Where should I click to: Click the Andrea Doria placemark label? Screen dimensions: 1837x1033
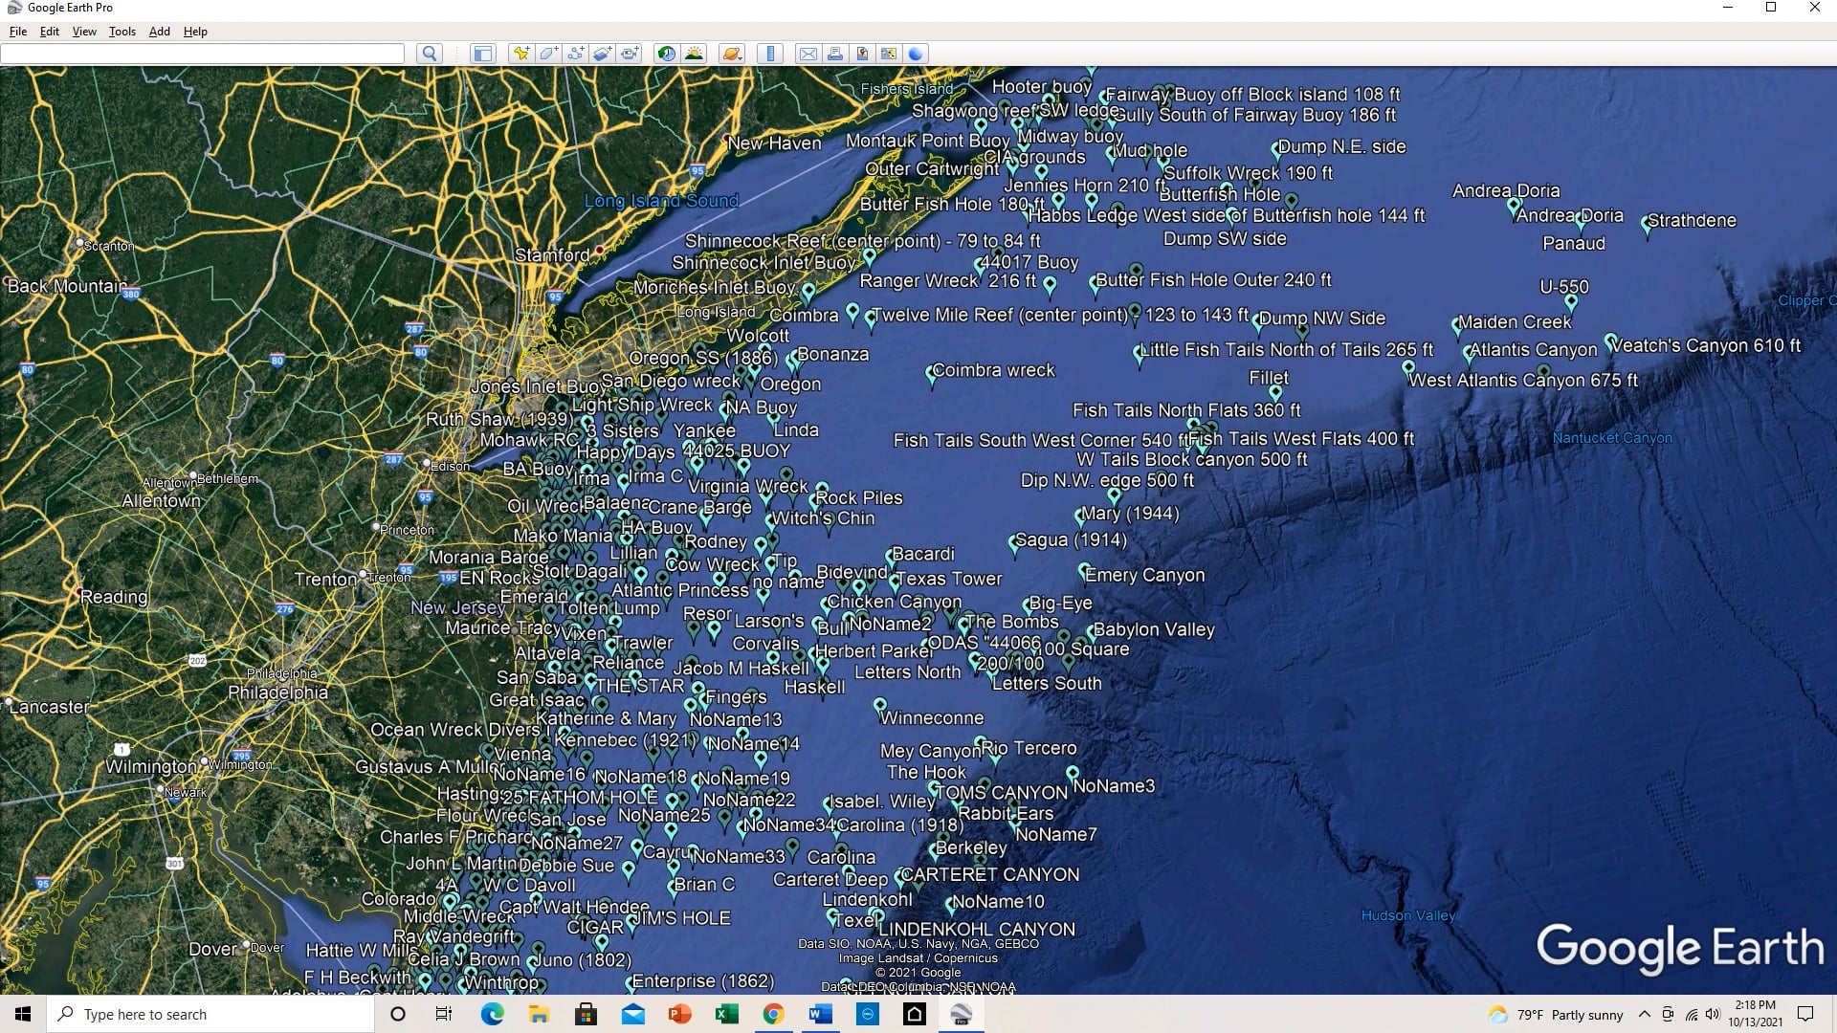pyautogui.click(x=1505, y=190)
